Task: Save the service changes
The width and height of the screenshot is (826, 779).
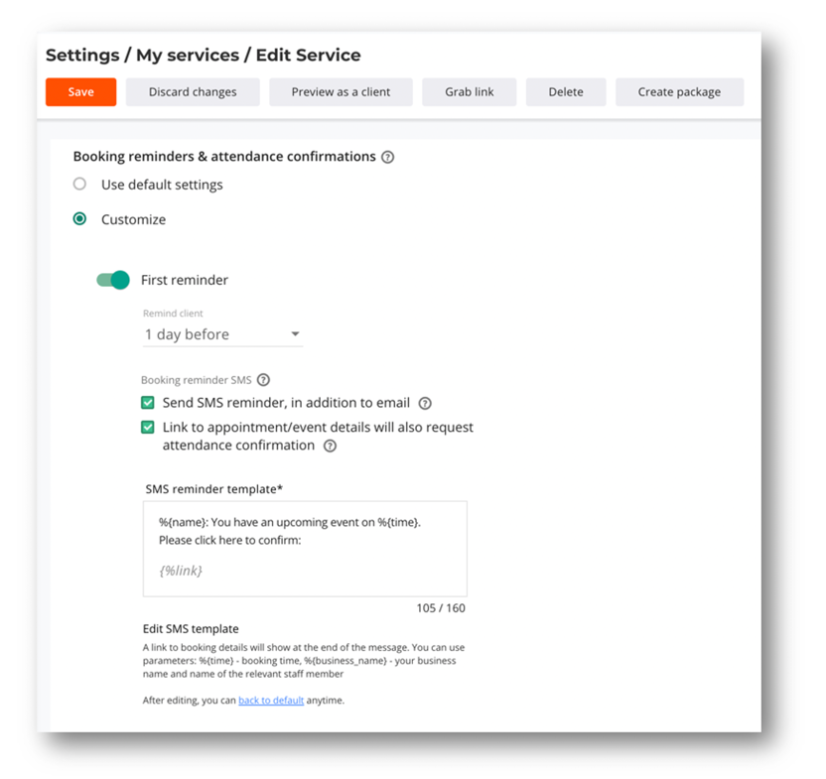Action: point(80,91)
